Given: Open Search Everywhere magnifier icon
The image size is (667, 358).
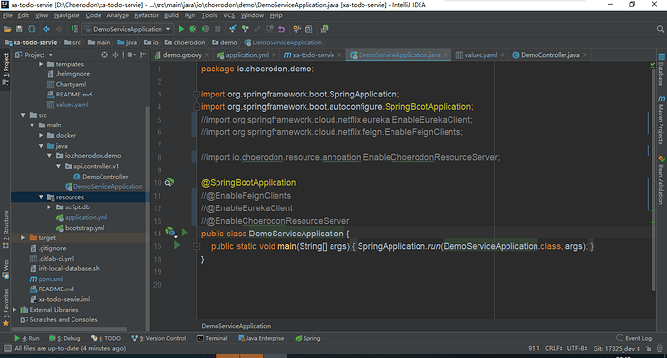Looking at the screenshot, I should pyautogui.click(x=660, y=29).
